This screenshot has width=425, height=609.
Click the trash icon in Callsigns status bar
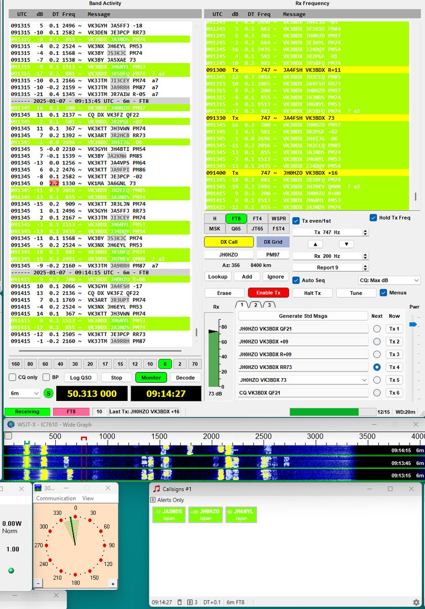(x=179, y=602)
